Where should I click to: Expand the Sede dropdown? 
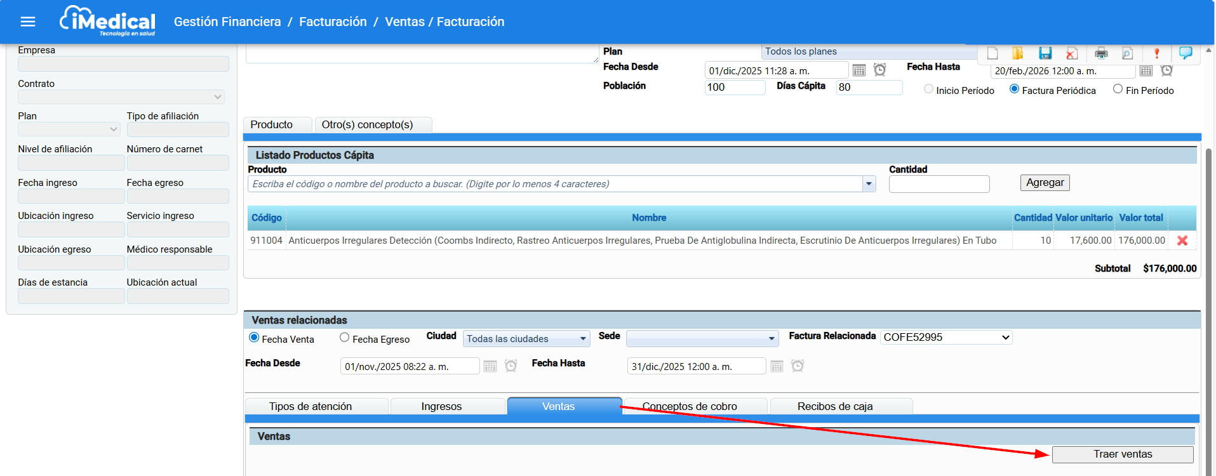pyautogui.click(x=701, y=339)
